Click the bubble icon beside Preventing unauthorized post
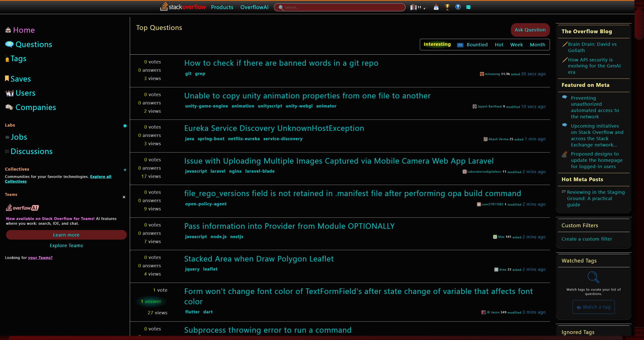The image size is (644, 340). click(x=565, y=97)
